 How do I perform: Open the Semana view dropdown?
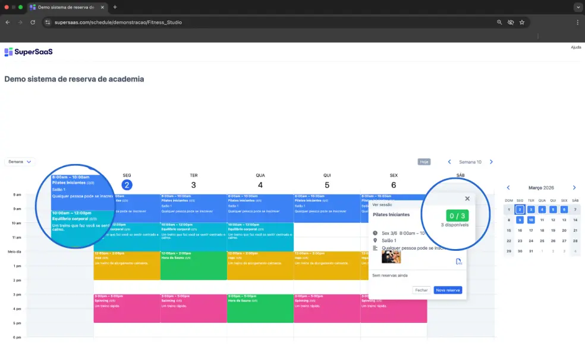20,161
